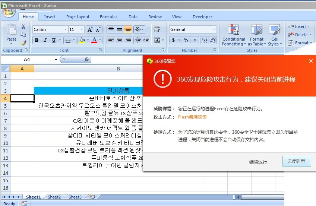The width and height of the screenshot is (316, 206).
Task: Click the Cut scissors icon
Action: click(23, 26)
